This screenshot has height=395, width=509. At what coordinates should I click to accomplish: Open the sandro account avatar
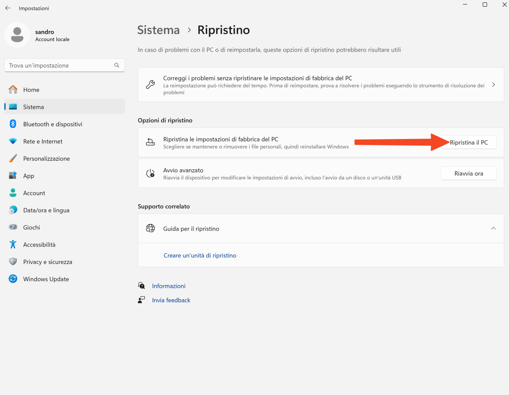pyautogui.click(x=17, y=35)
